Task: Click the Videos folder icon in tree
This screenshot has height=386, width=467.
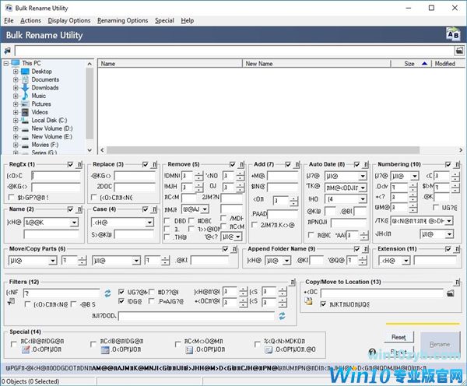Action: pos(25,112)
